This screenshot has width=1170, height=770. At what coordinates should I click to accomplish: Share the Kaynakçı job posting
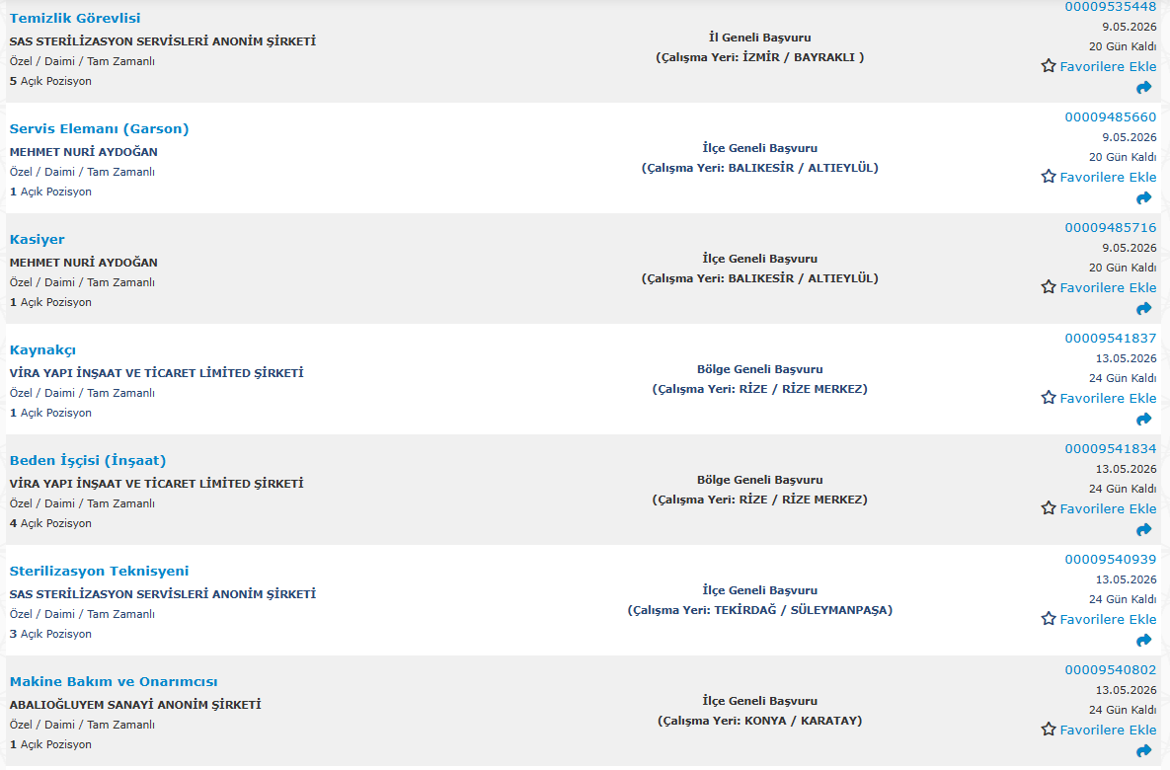[x=1144, y=420]
